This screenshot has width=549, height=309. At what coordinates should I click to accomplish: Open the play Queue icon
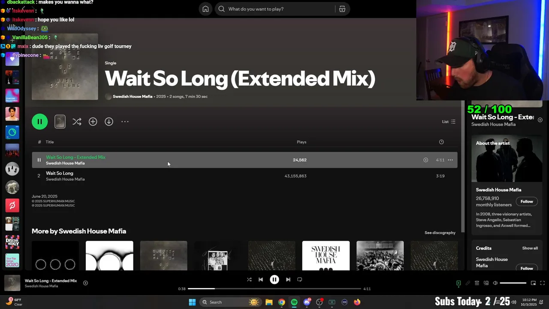477,283
